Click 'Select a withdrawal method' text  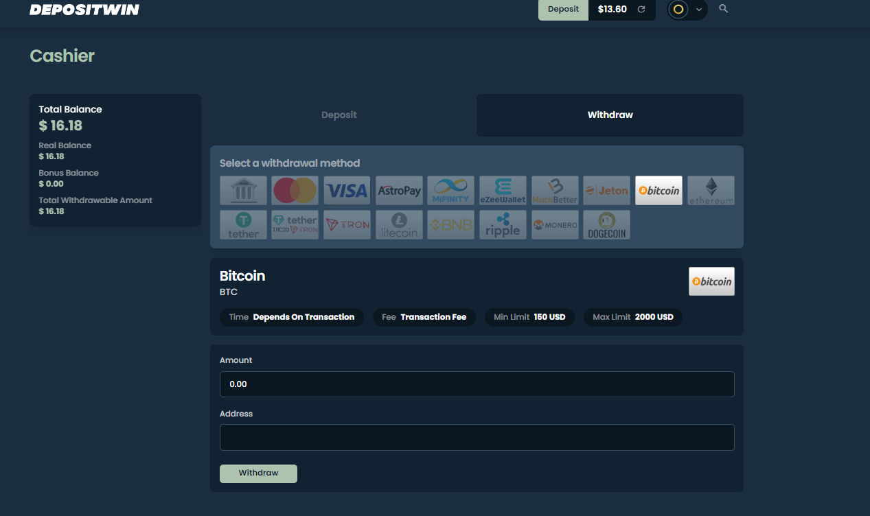[290, 163]
